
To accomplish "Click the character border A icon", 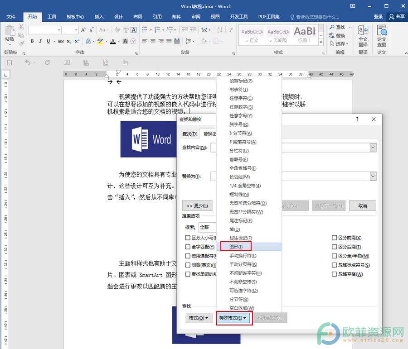I will click(x=133, y=30).
